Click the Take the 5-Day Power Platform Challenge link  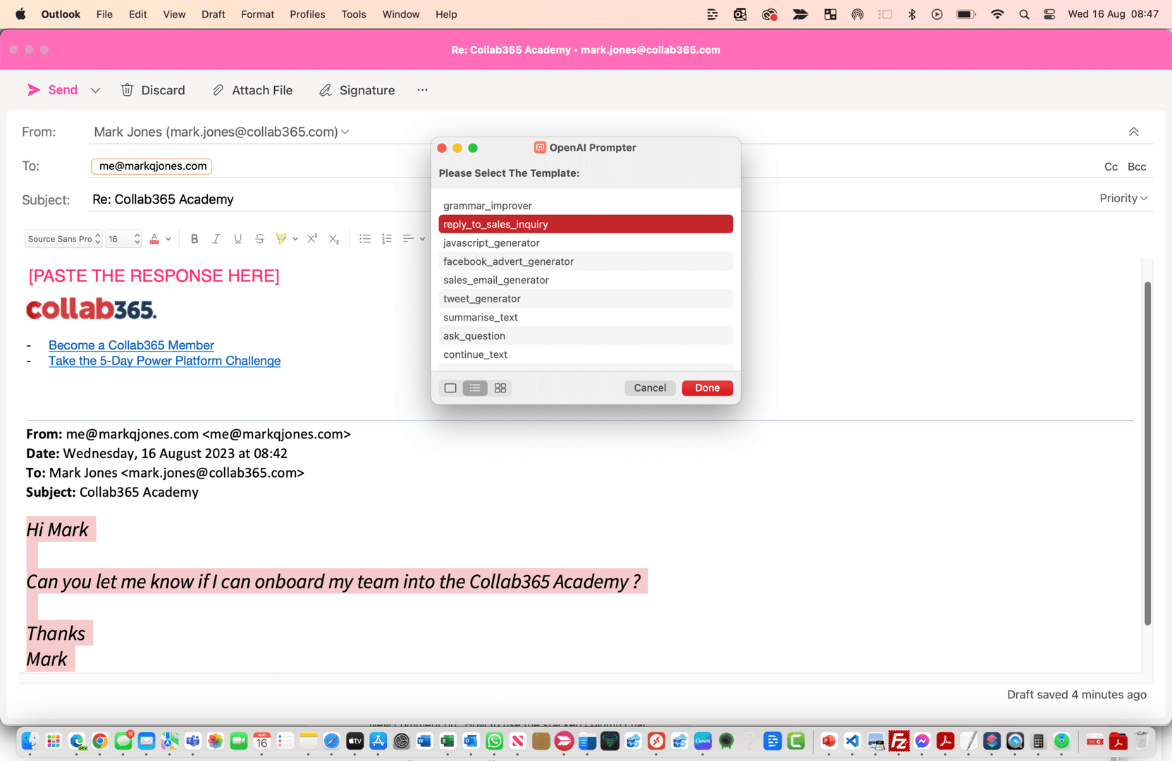click(164, 361)
